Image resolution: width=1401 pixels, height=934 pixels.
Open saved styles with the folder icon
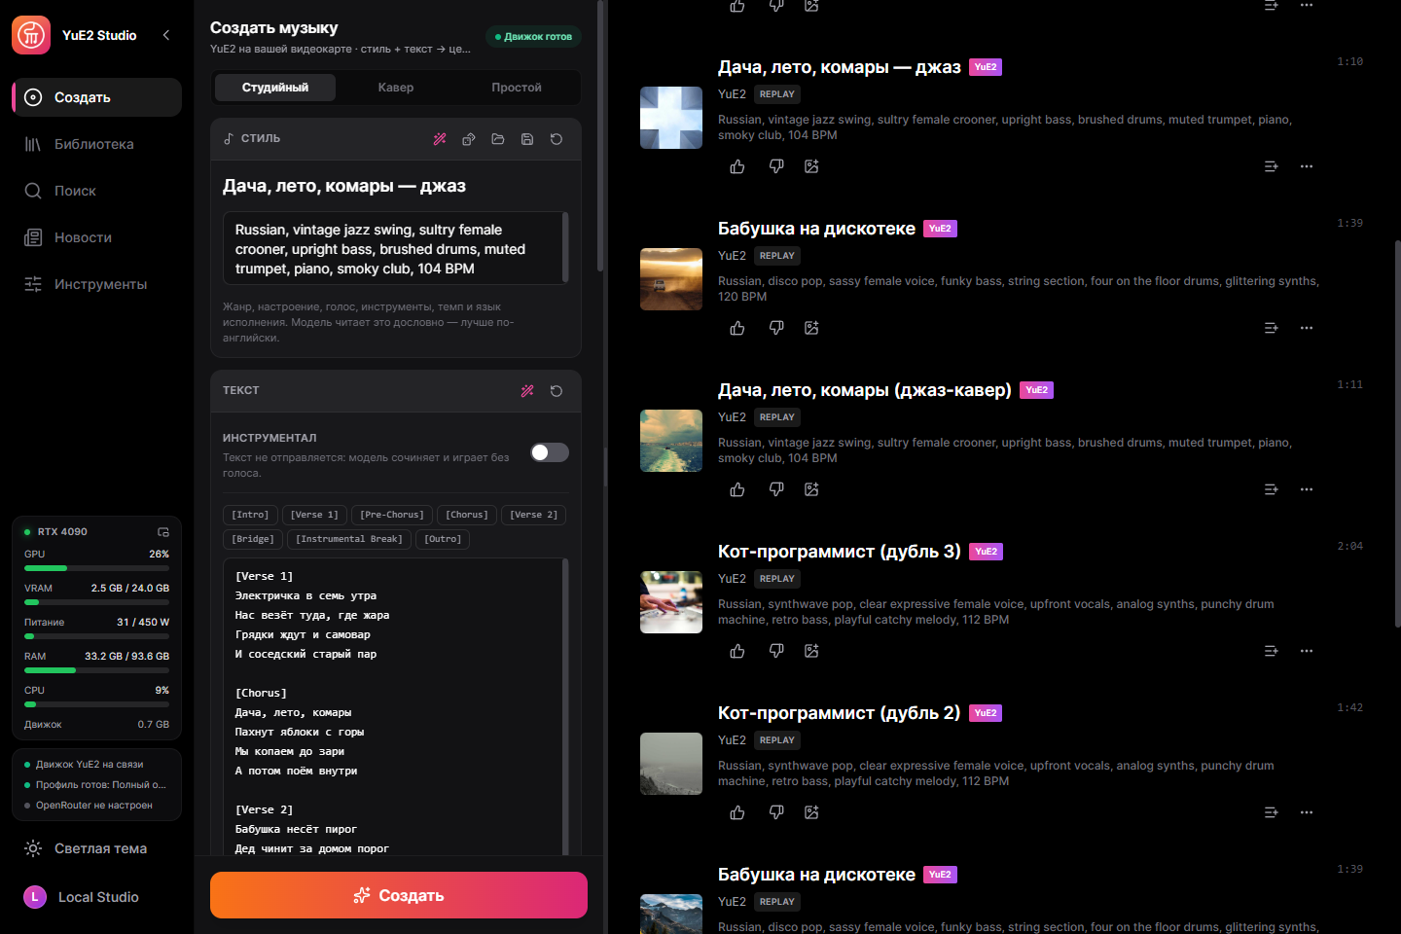pos(498,139)
